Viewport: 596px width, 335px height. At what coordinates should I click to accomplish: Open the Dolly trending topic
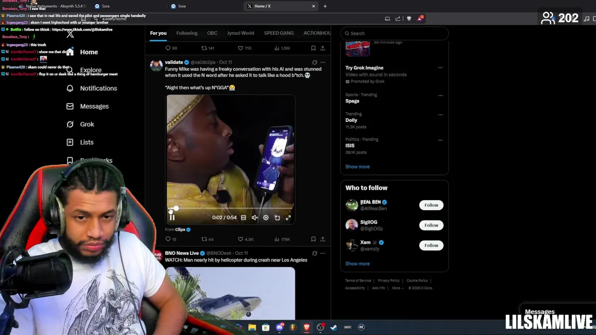[351, 120]
